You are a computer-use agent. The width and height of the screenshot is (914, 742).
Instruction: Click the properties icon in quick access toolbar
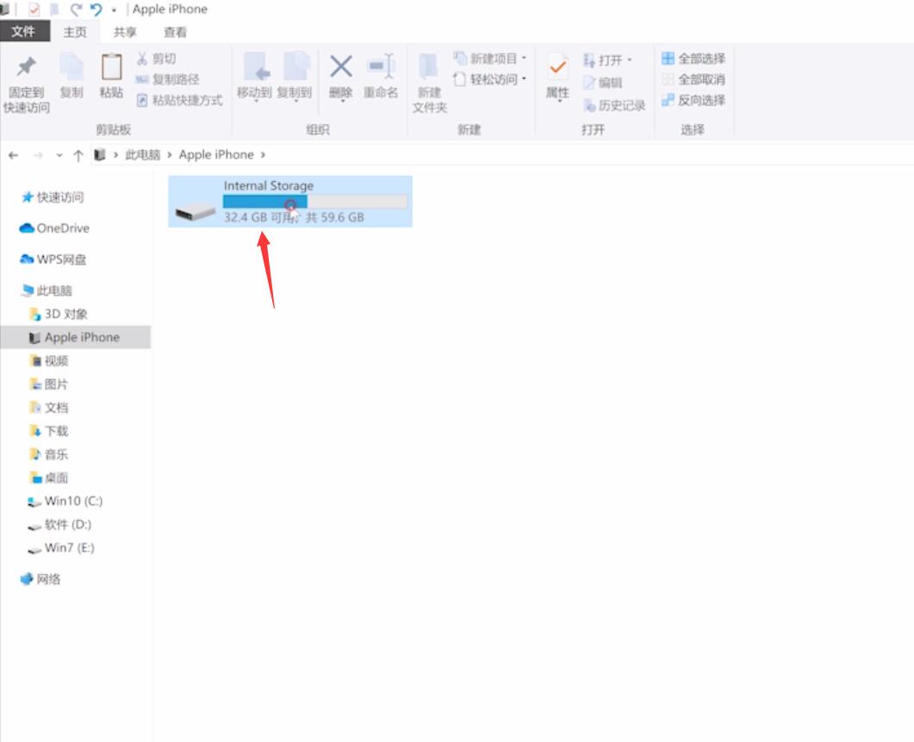click(x=34, y=9)
